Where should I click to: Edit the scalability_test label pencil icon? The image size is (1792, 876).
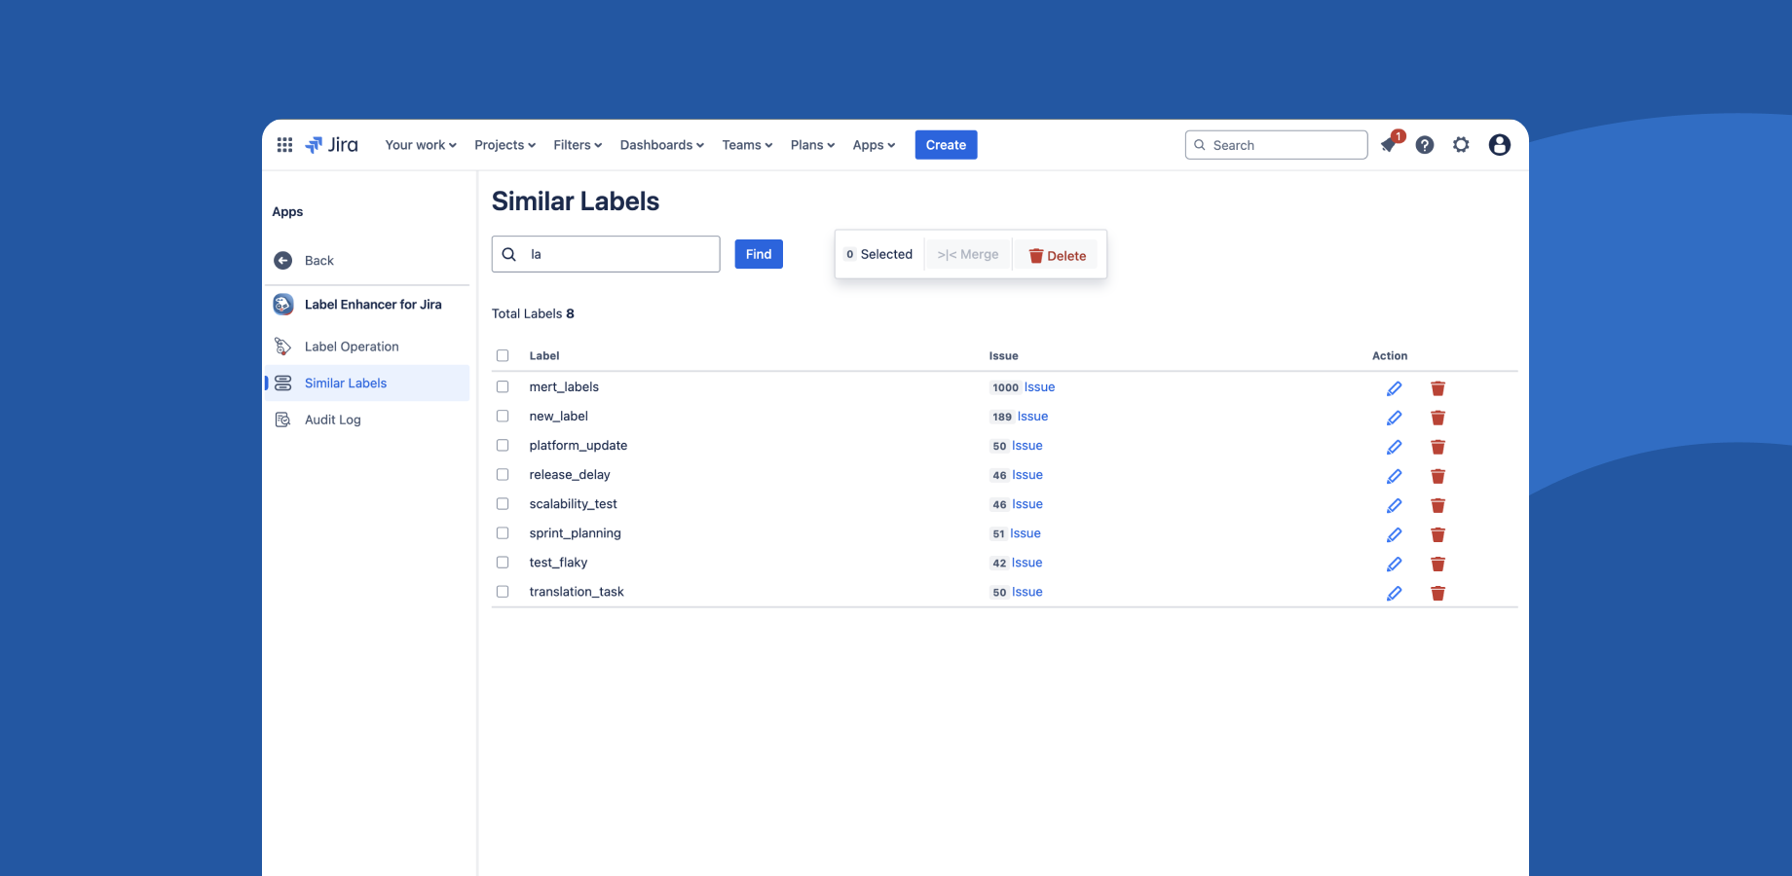point(1395,505)
